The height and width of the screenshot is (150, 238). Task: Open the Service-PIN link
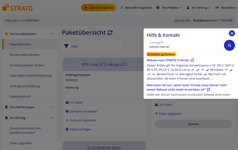182,21
